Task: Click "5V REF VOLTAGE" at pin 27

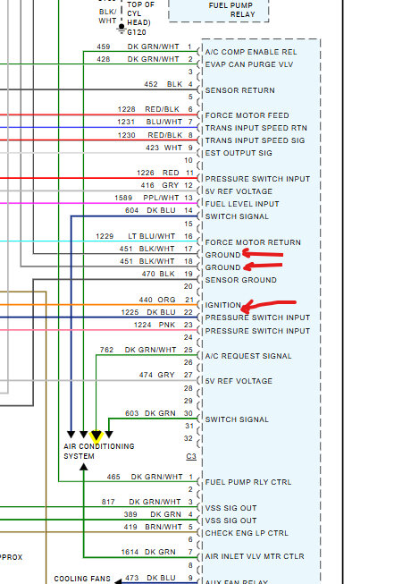Action: click(239, 381)
